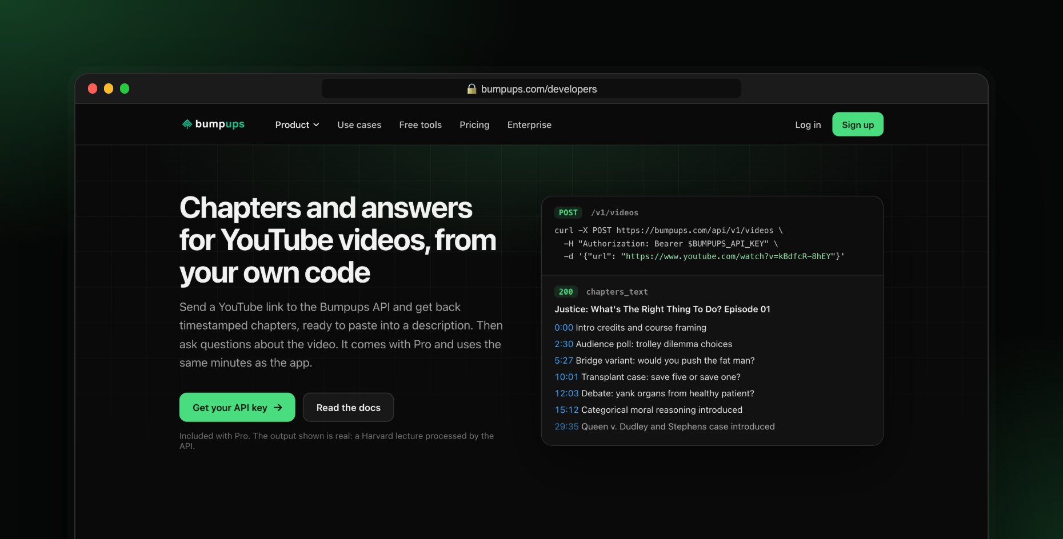This screenshot has height=539, width=1063.
Task: Click the Authorization Bearer header line
Action: point(671,243)
